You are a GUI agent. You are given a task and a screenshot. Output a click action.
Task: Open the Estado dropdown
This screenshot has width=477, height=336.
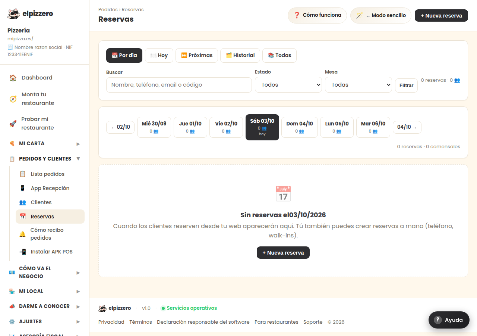(x=288, y=85)
